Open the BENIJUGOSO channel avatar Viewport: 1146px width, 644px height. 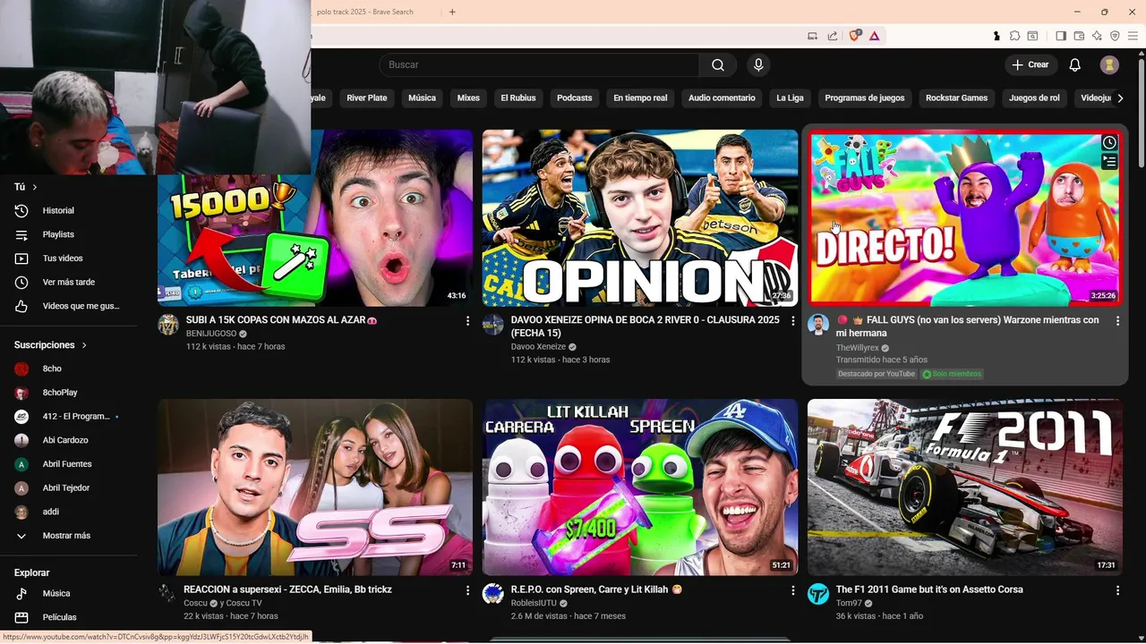pyautogui.click(x=168, y=325)
